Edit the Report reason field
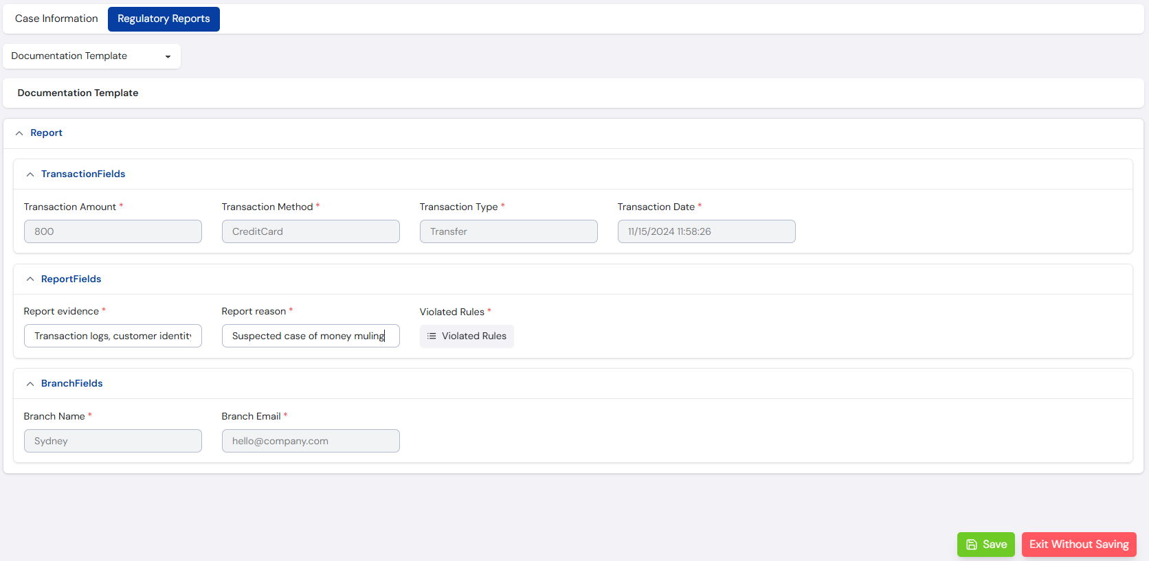1149x561 pixels. tap(311, 336)
